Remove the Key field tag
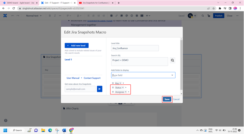Viewport: 244px width, 134px height. 120,83
